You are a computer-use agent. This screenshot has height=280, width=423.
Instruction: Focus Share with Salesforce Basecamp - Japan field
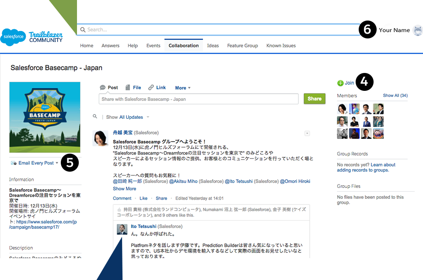[x=199, y=99]
